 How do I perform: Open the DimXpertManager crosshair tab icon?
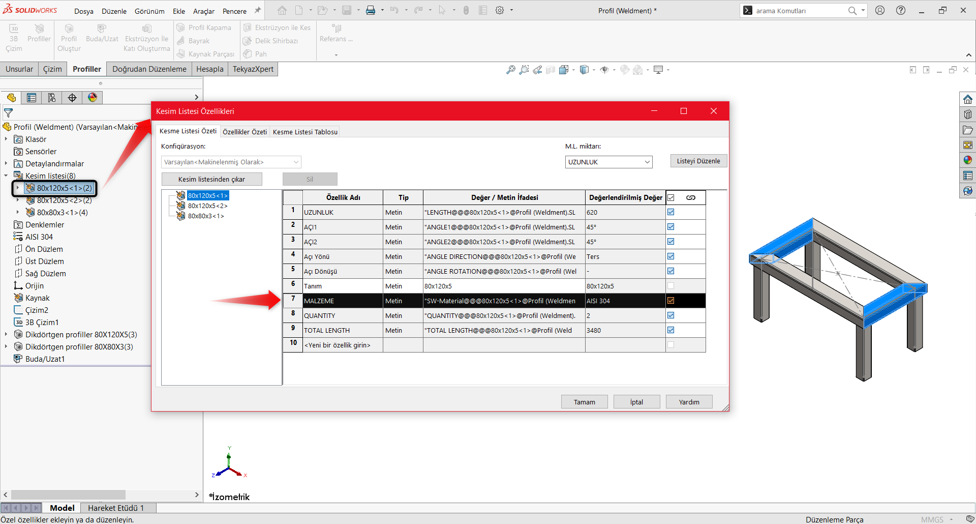coord(72,98)
